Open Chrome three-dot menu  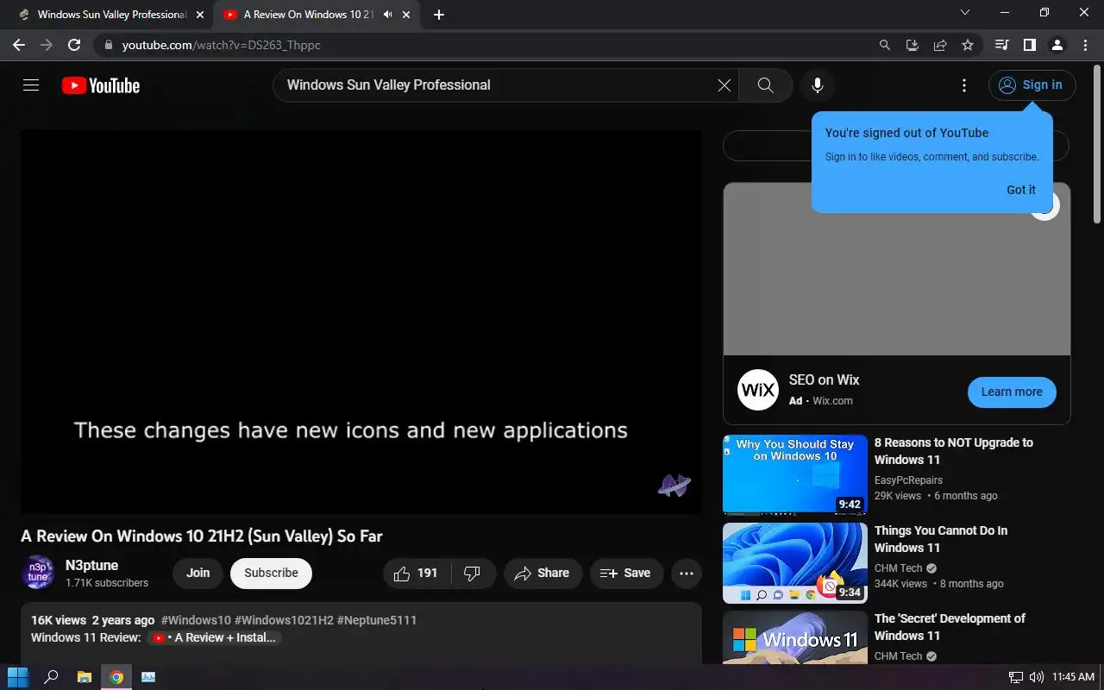1084,45
